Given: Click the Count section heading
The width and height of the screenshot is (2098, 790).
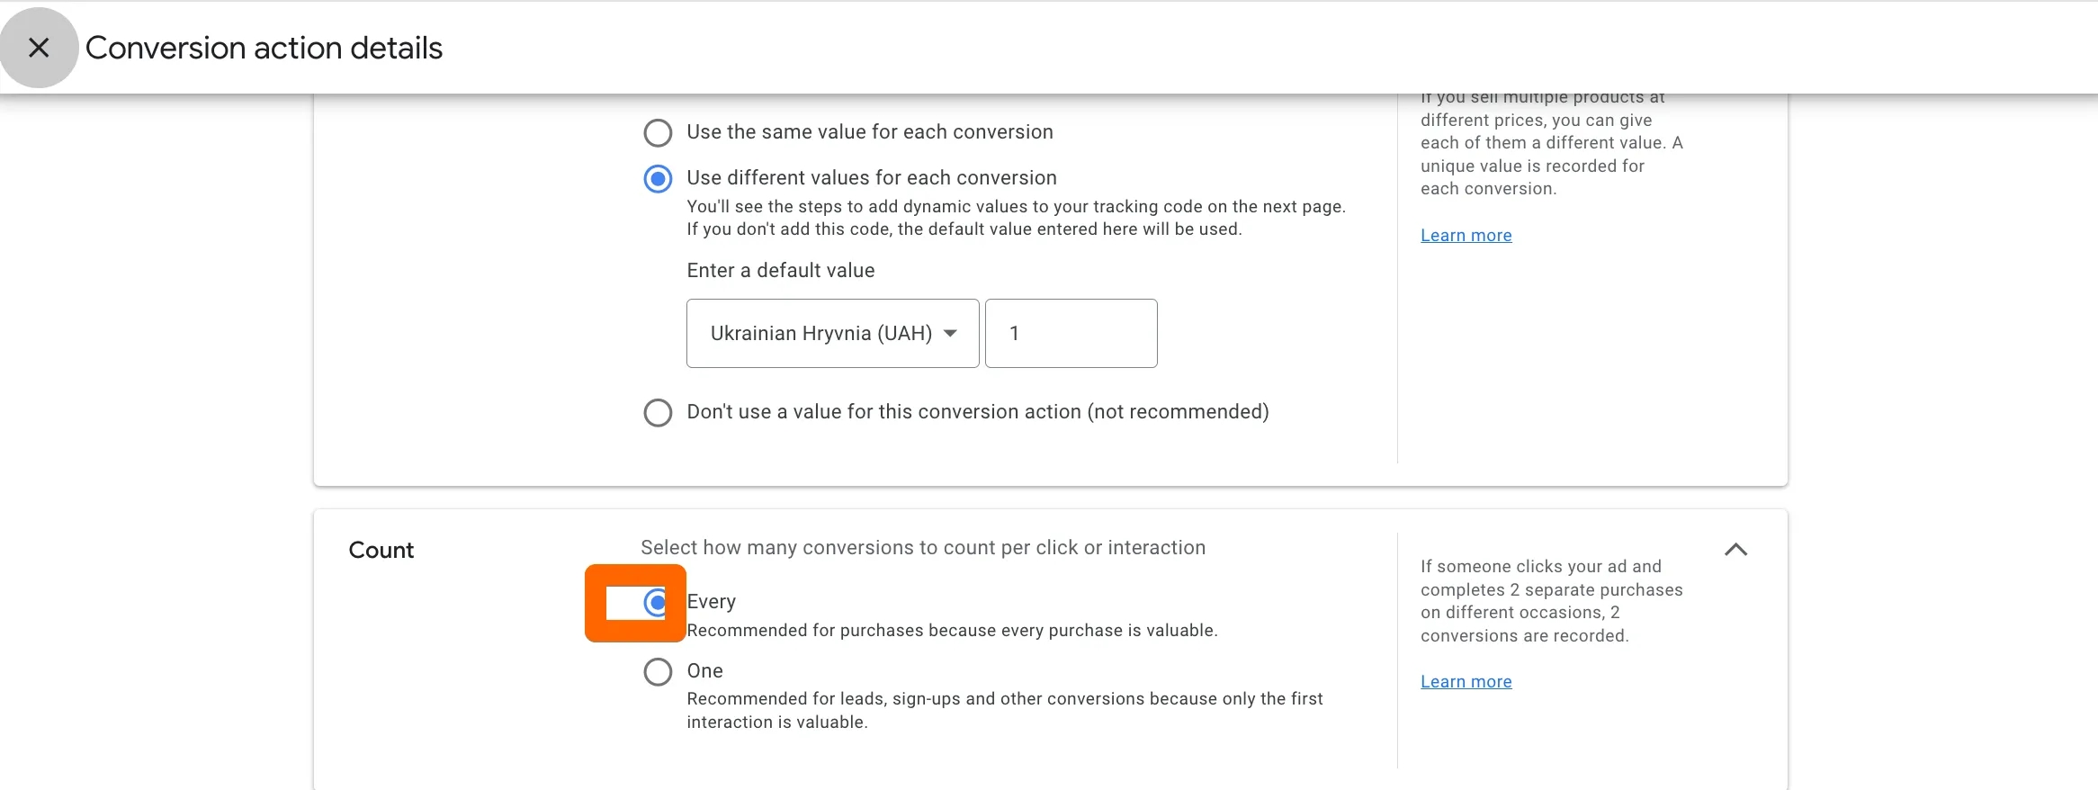Looking at the screenshot, I should 381,551.
